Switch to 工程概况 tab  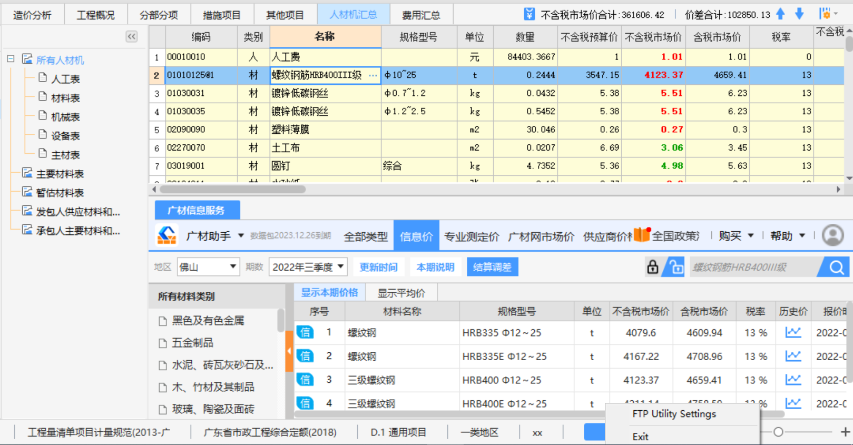point(95,15)
